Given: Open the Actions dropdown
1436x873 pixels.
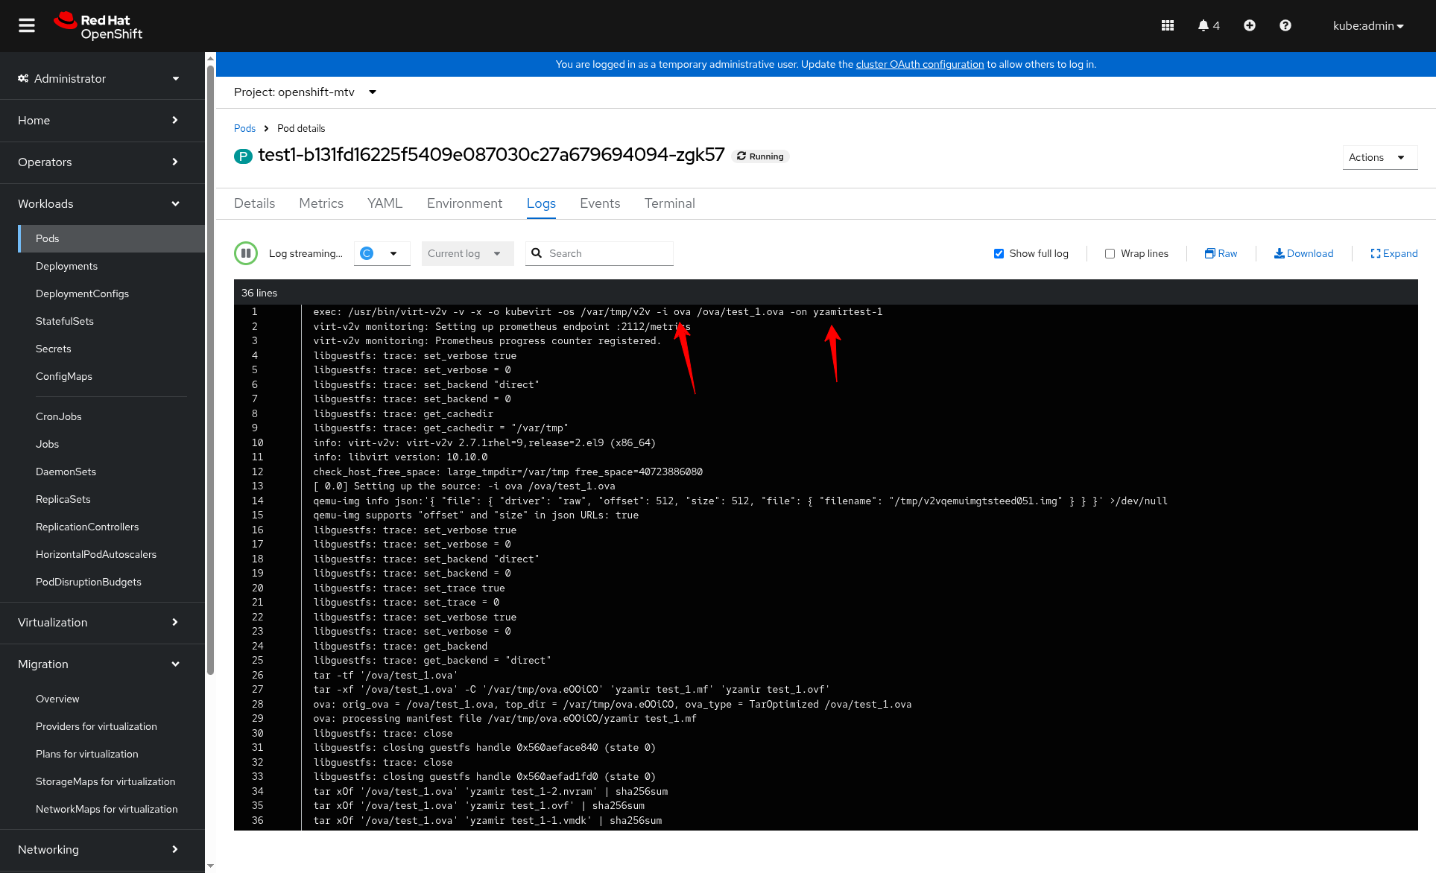Looking at the screenshot, I should click(x=1379, y=157).
